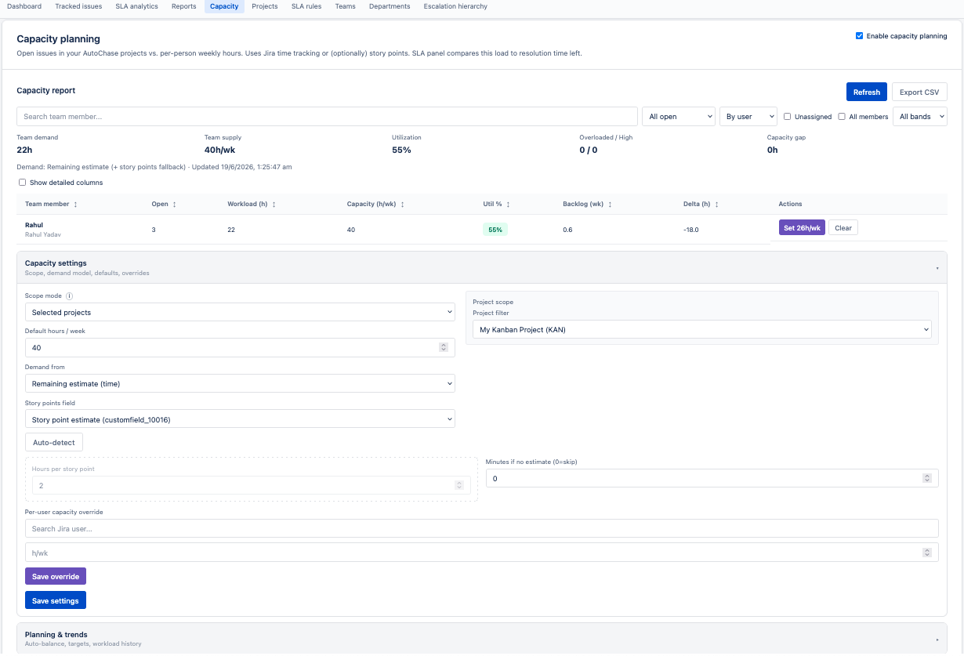
Task: Open the Scope mode Selected projects dropdown
Action: coord(240,312)
